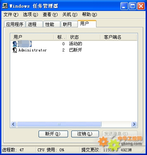Switch to the 性能 tab
Viewport: 147px width, 155px height.
click(52, 24)
